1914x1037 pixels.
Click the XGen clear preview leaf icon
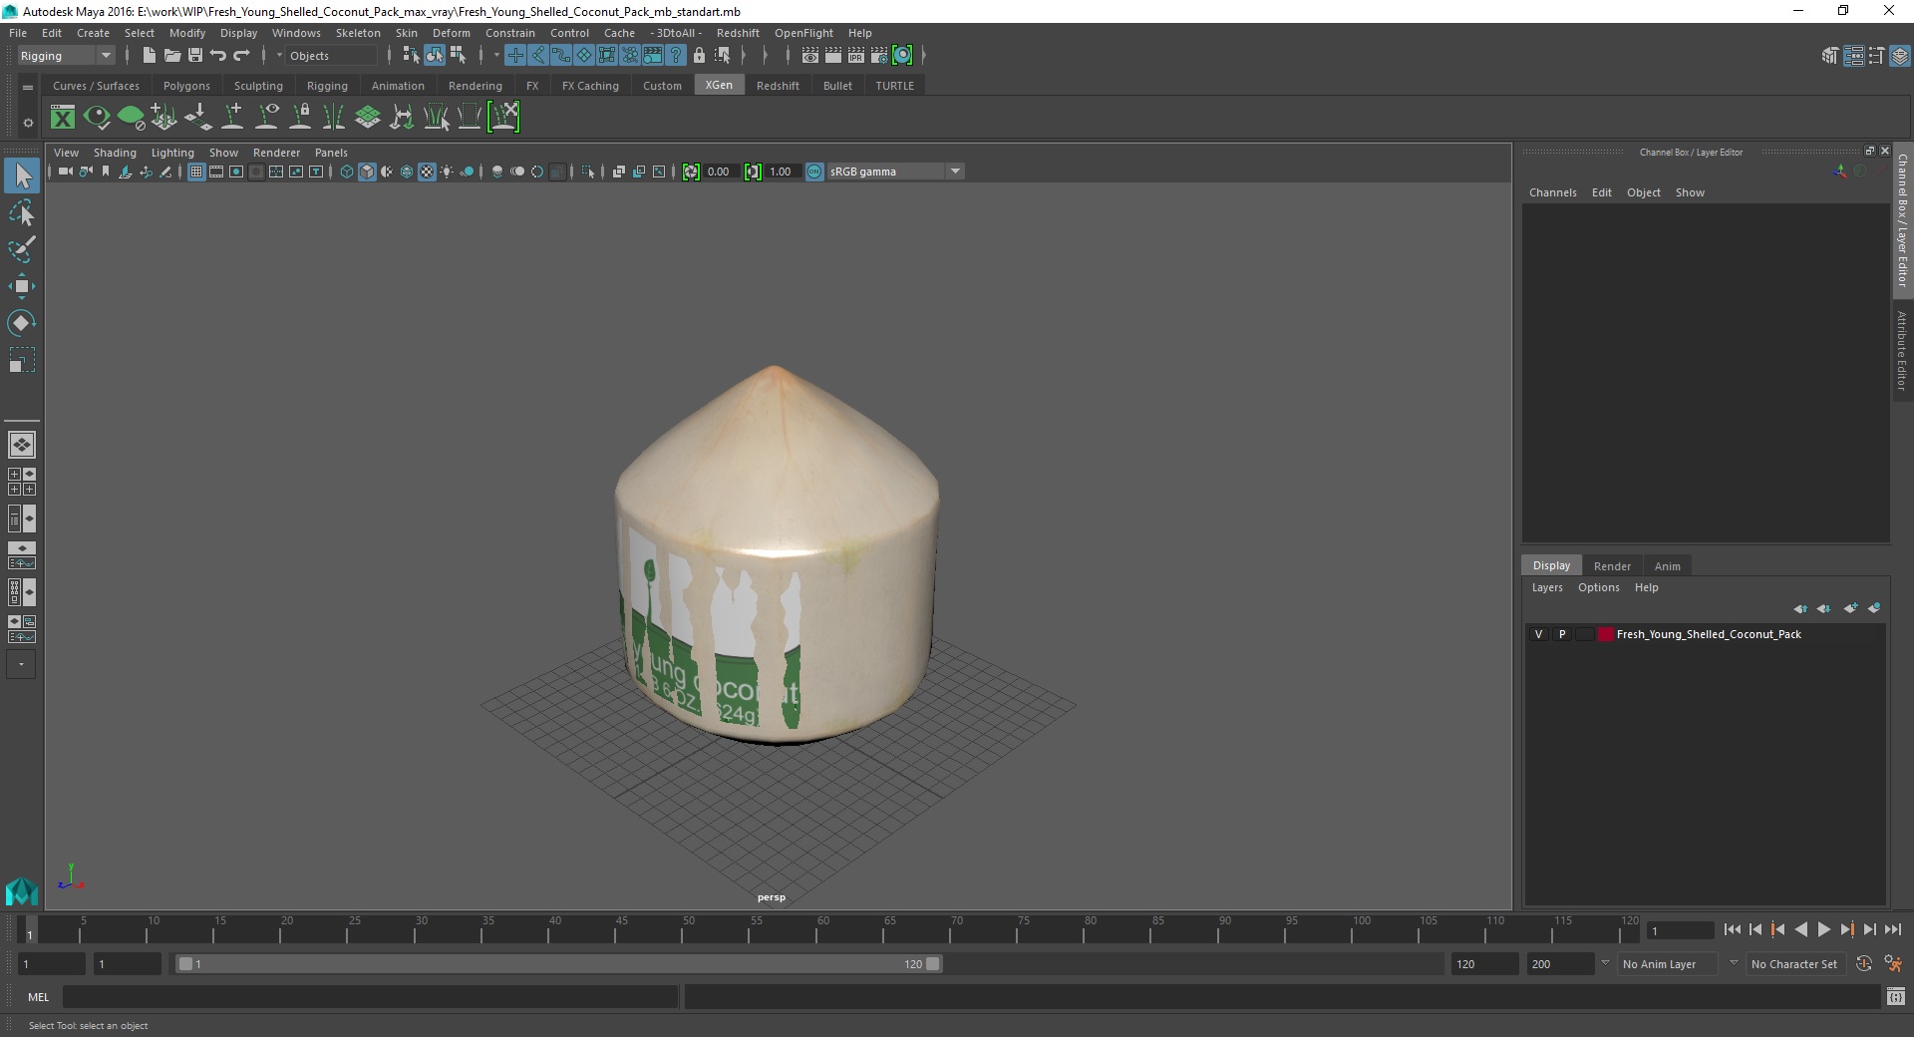131,118
